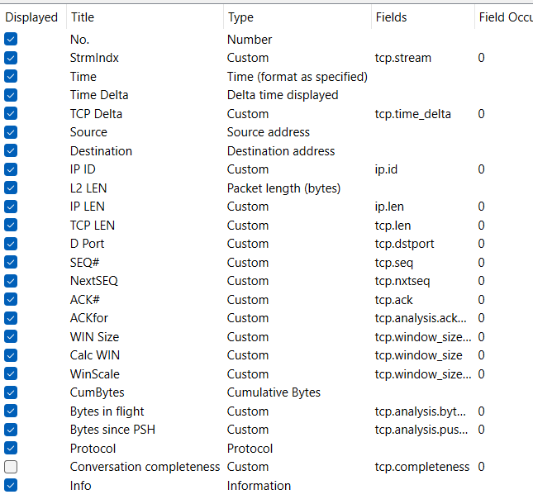Sort by the Title column header
Screen dimensions: 533x504
(83, 17)
